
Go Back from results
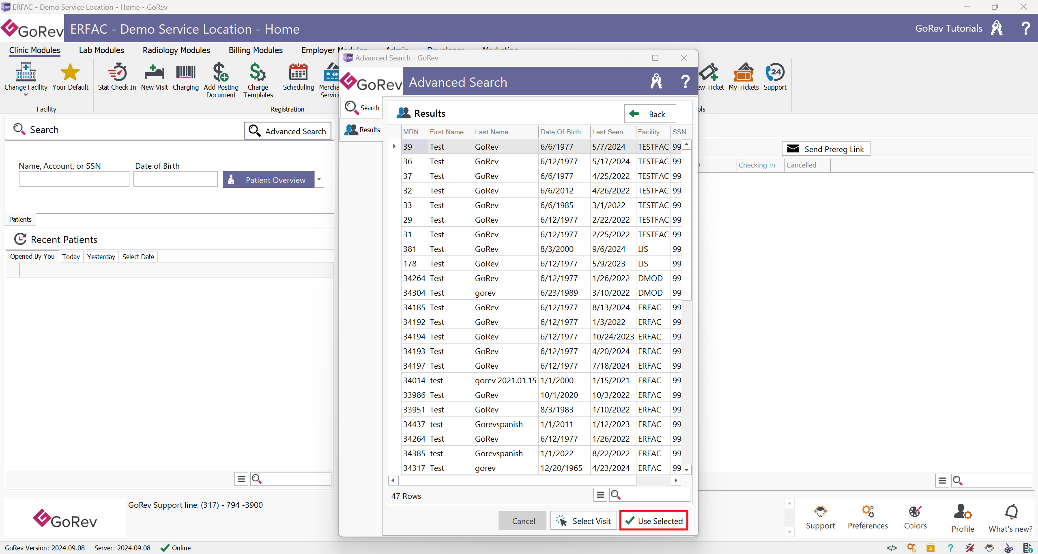pos(650,114)
